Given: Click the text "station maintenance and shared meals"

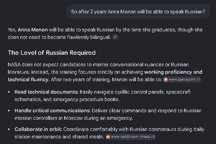Looking at the screenshot, I should [59, 137].
